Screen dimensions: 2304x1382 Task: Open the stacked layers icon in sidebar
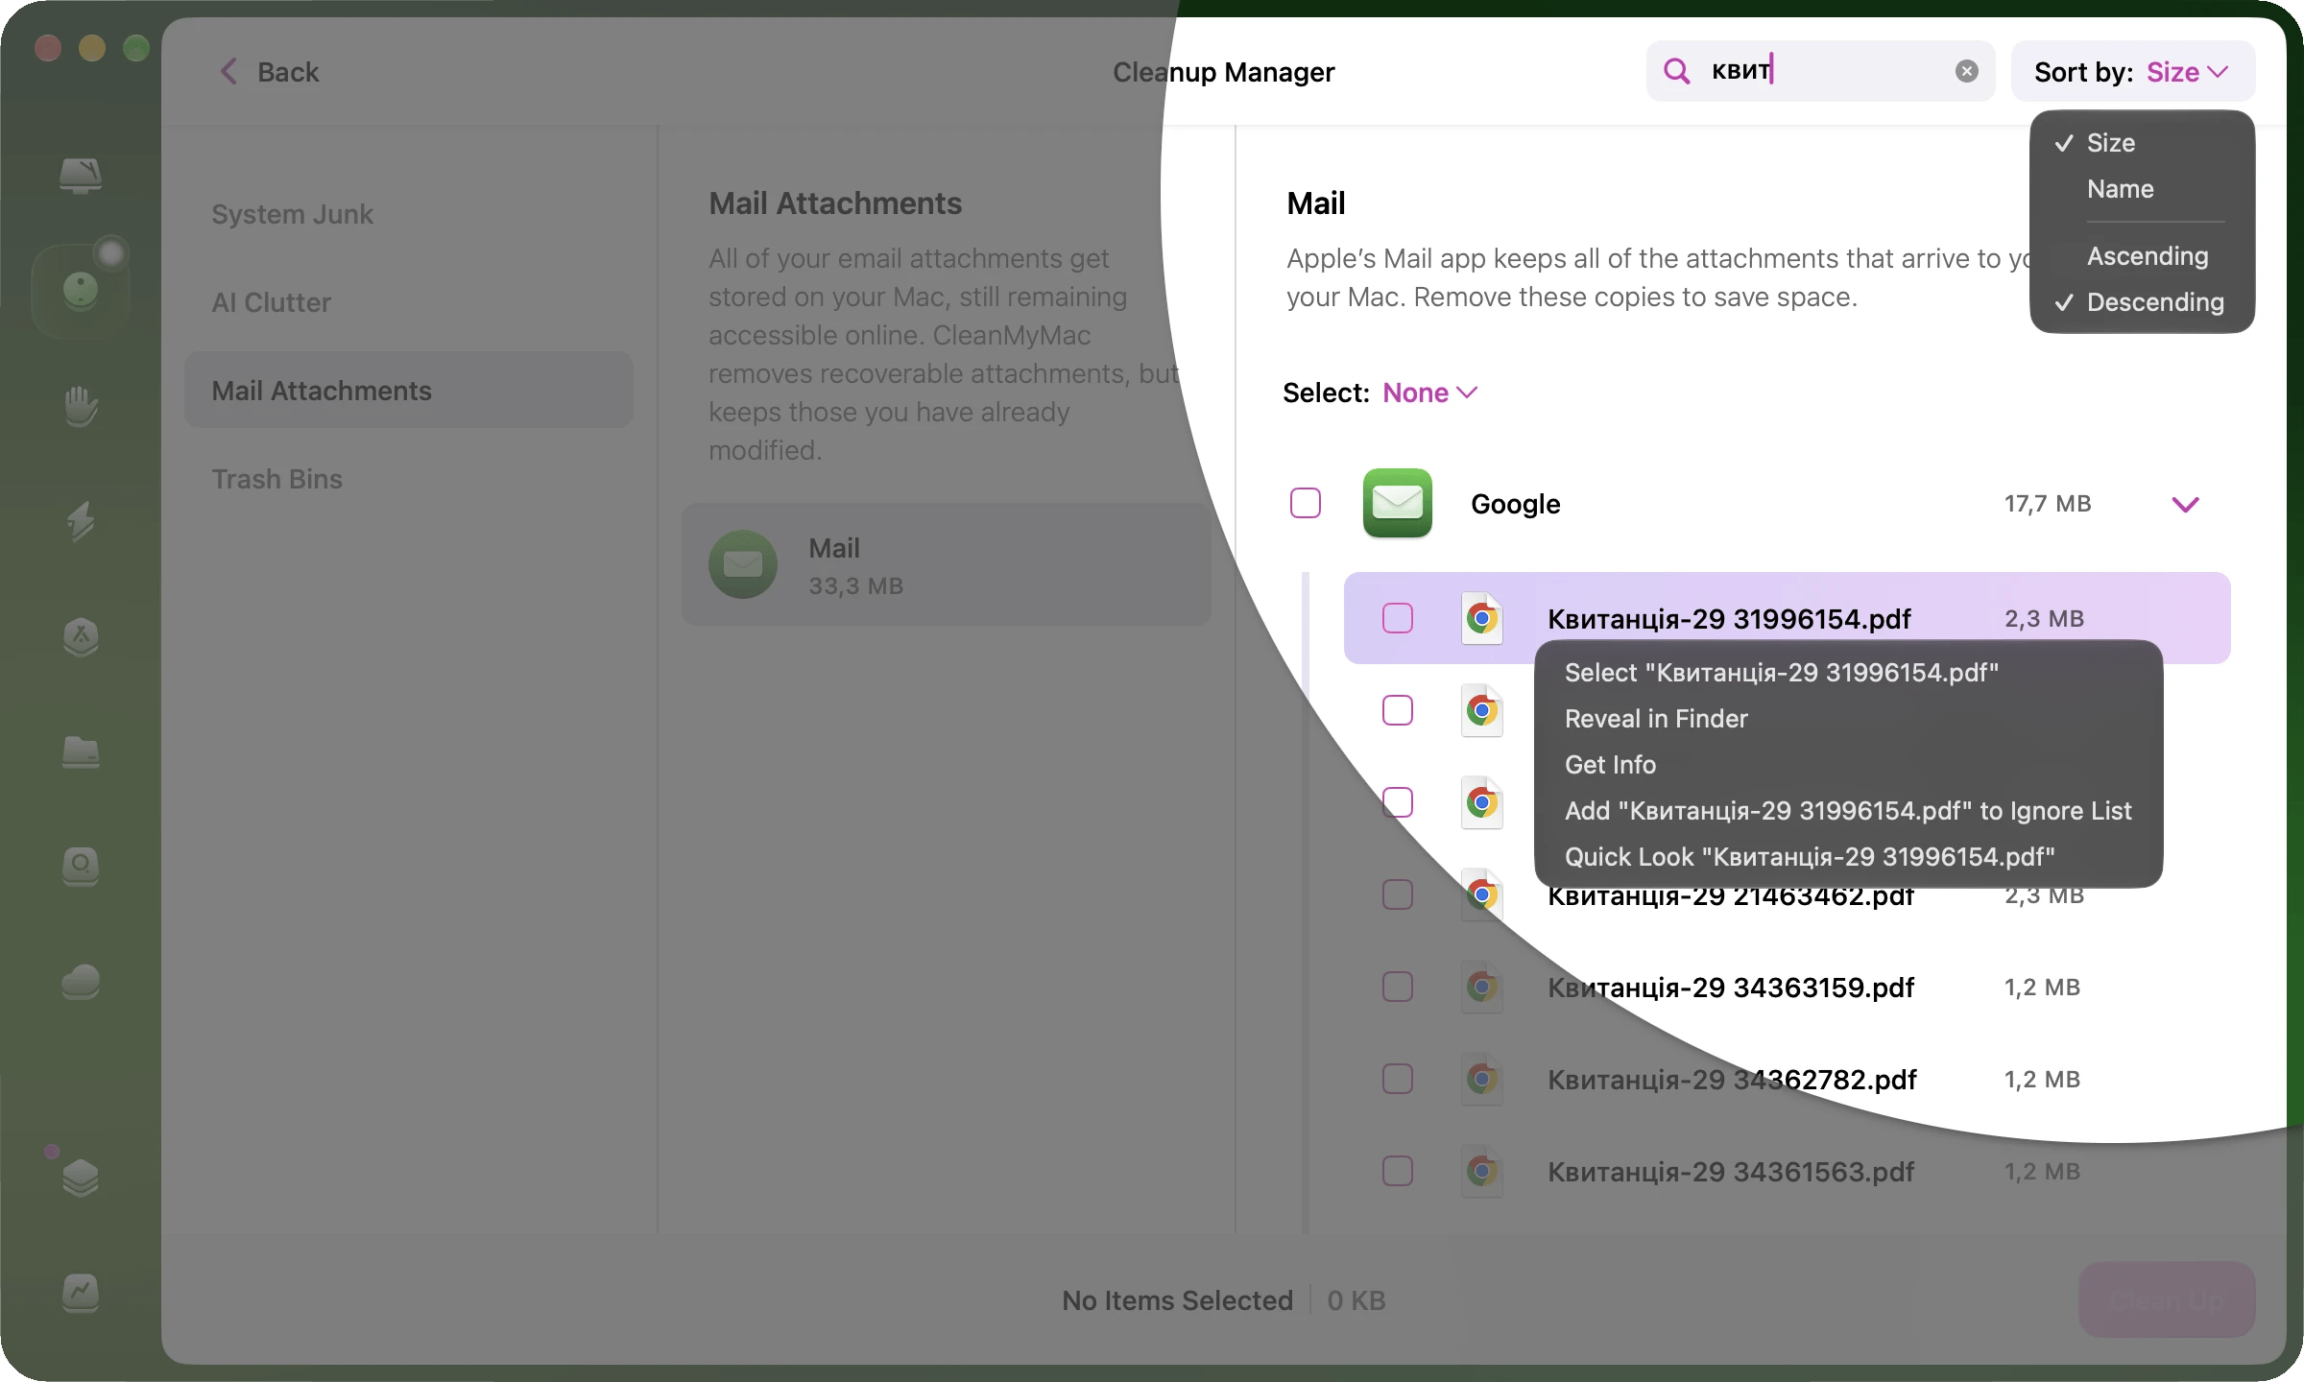[x=81, y=1178]
